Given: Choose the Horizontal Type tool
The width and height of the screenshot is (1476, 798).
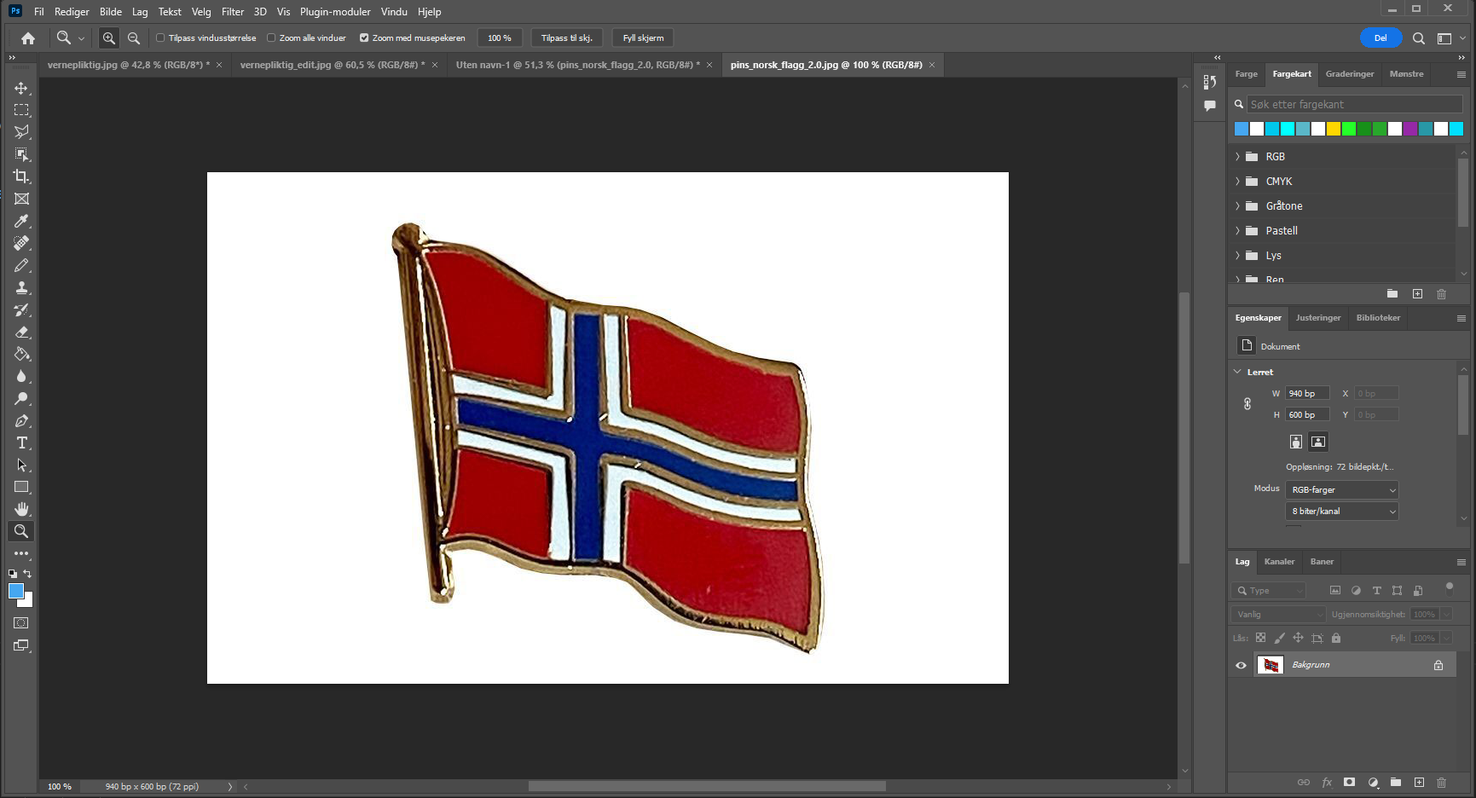Looking at the screenshot, I should point(21,442).
